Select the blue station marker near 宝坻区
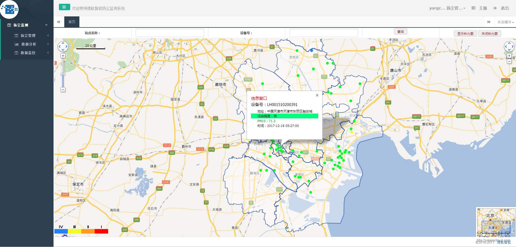This screenshot has width=516, height=247. 312,50
